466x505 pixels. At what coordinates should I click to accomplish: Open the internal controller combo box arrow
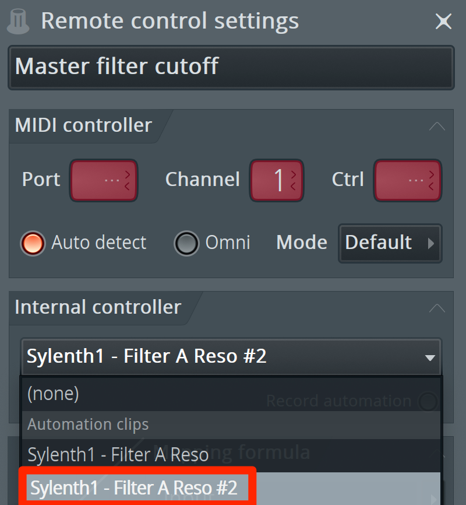(x=430, y=357)
